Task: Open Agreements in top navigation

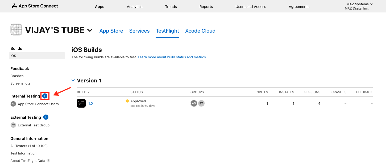Action: (299, 7)
